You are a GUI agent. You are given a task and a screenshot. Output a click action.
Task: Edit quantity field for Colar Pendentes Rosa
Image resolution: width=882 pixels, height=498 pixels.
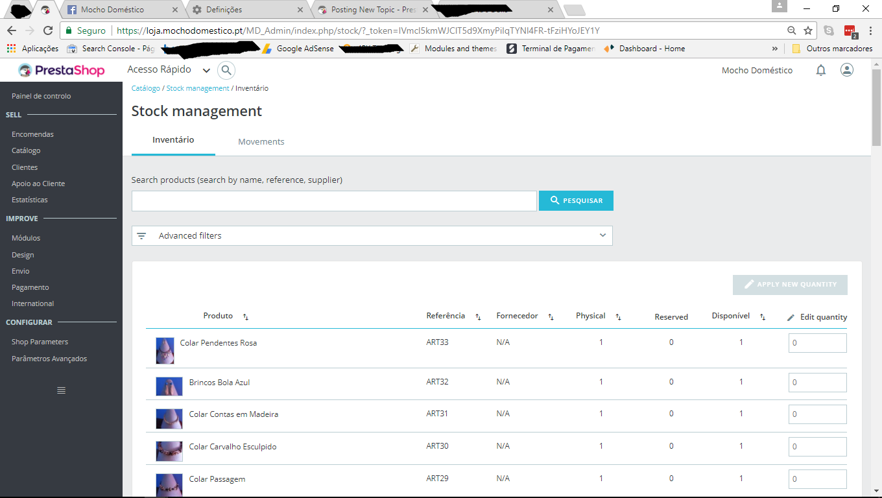pyautogui.click(x=817, y=343)
